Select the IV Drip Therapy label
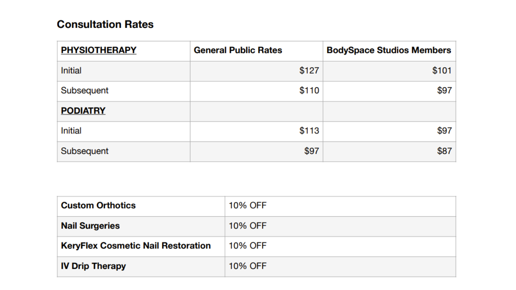516x290 pixels. point(93,266)
